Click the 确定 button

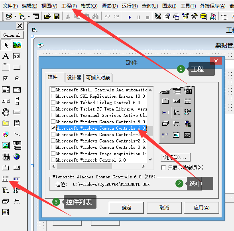pos(126,208)
